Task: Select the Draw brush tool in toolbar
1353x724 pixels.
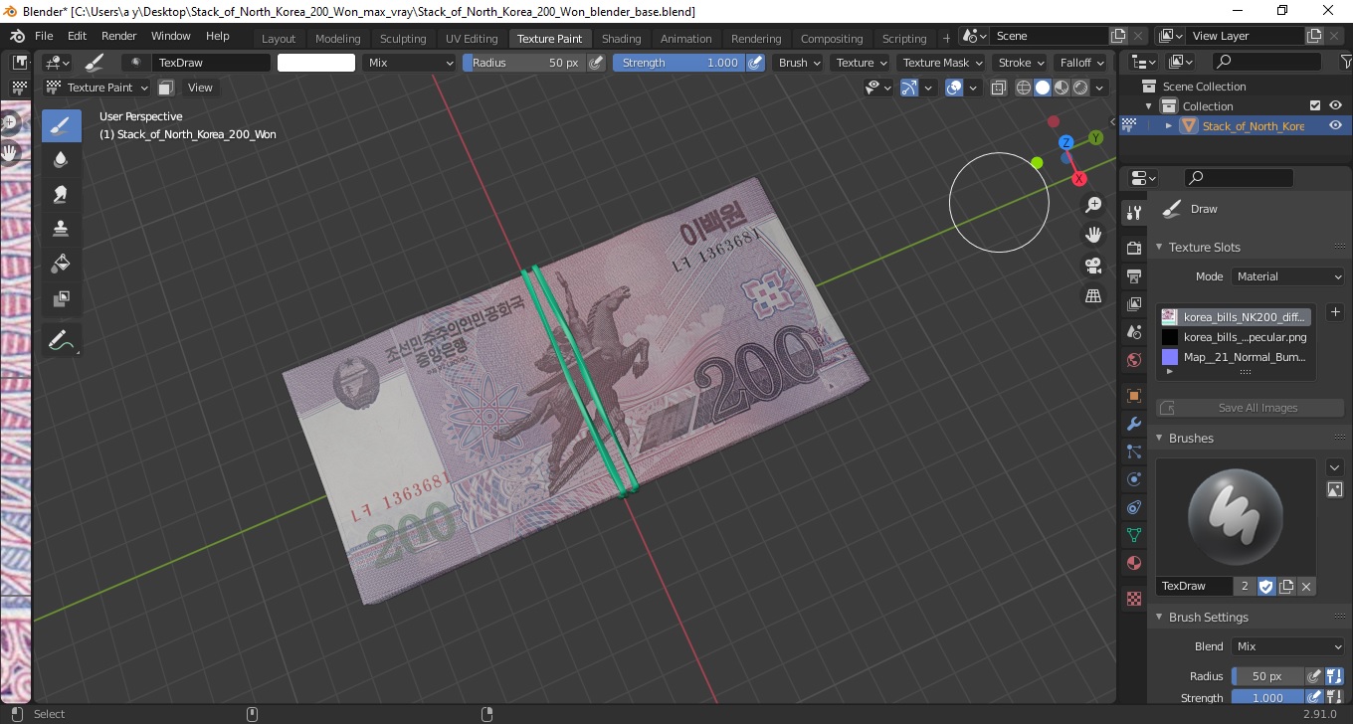Action: point(61,125)
